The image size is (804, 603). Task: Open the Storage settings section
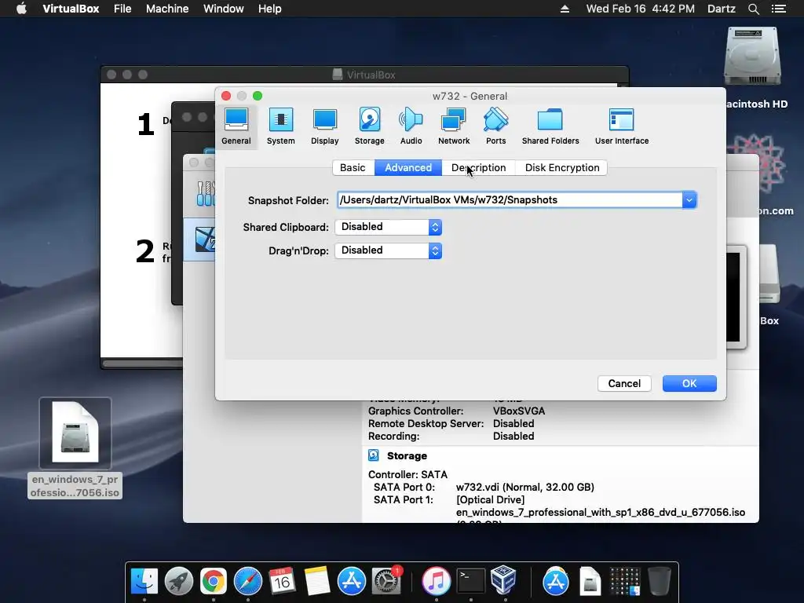[x=369, y=126]
